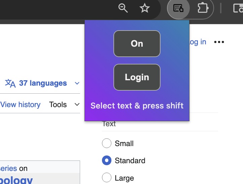The image size is (243, 184).
Task: Open the series link in sidebar box
Action: click(8, 168)
